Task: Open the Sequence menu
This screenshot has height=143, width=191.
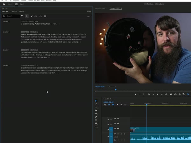Action: click(16, 1)
